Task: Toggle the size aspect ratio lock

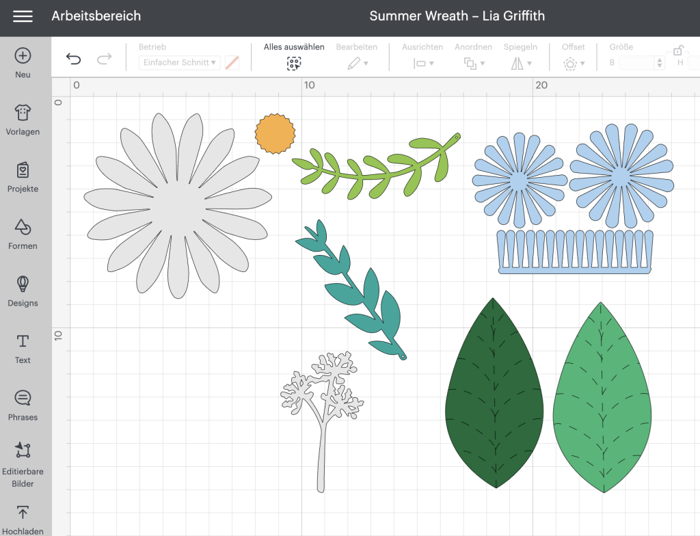Action: pos(679,50)
